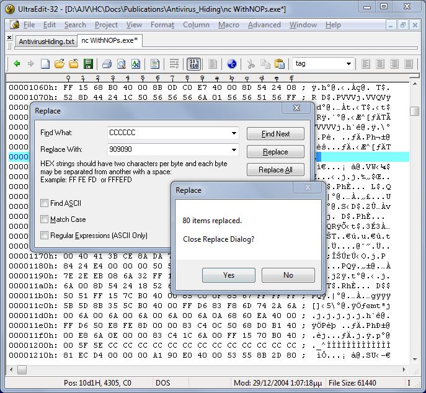Toggle hex edit mode 10/010 icon
Viewport: 426px width, 393px height.
click(x=193, y=64)
